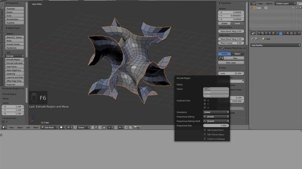The width and height of the screenshot is (302, 169).
Task: Open the Particles properties tab icon
Action: (295, 33)
